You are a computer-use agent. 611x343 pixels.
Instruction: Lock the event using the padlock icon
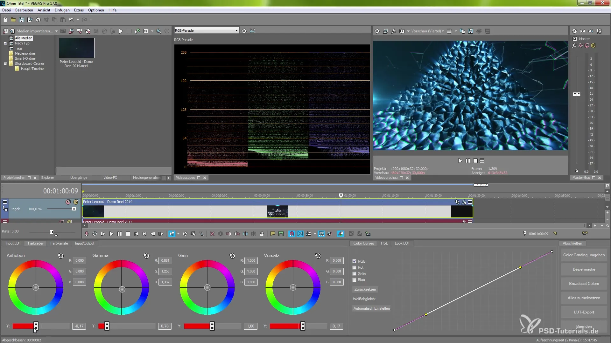pyautogui.click(x=262, y=234)
